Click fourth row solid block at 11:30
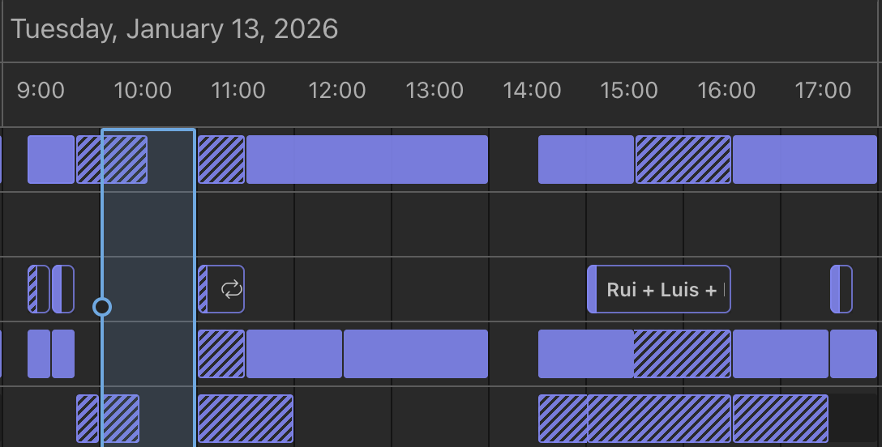 tap(294, 354)
